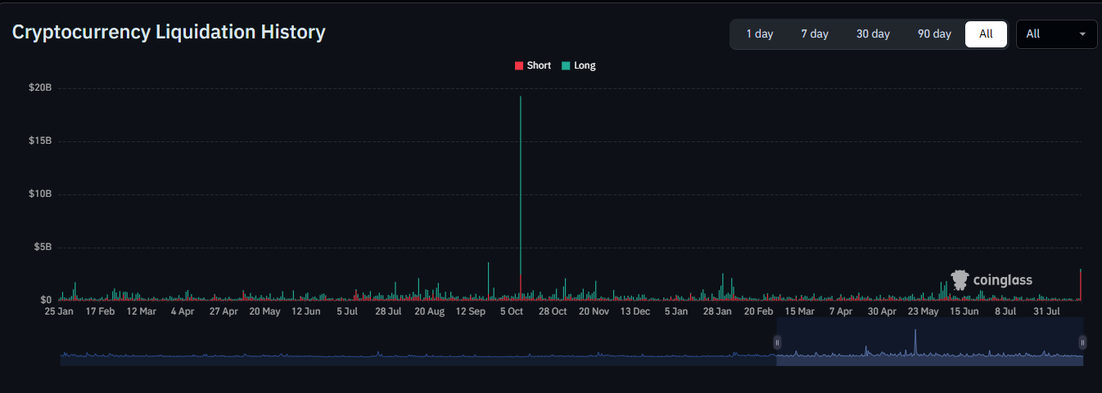Viewport: 1102px width, 393px height.
Task: Toggle the Short series in legend
Action: pos(533,65)
